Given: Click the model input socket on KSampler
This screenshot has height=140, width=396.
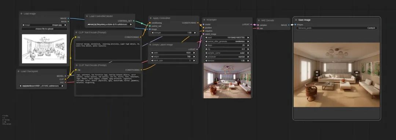Looking at the screenshot, I should click(203, 24).
